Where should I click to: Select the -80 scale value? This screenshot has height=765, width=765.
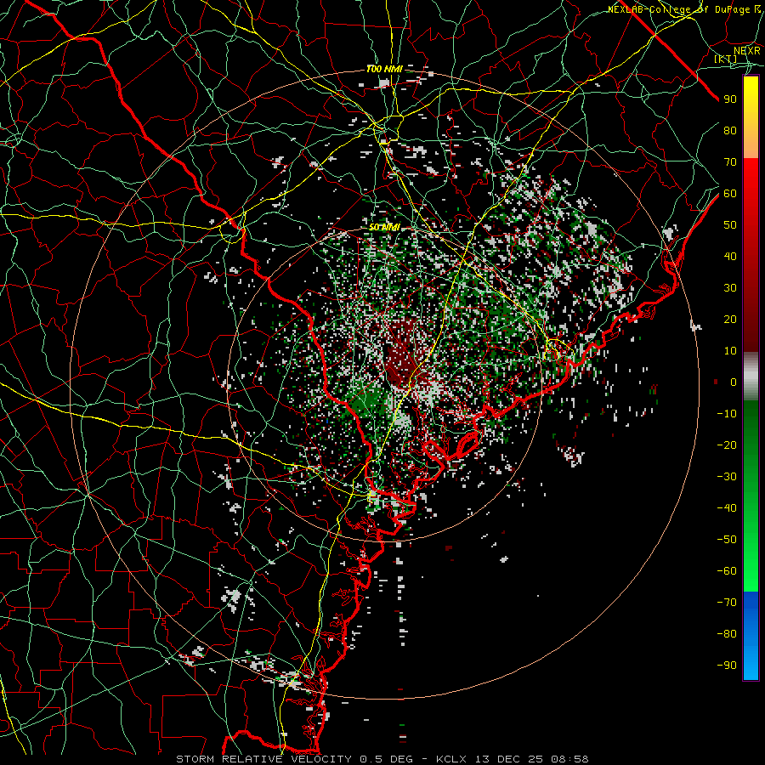pos(727,634)
